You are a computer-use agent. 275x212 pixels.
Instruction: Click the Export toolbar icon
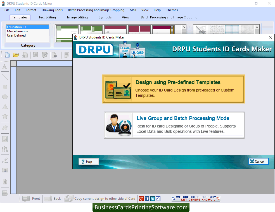(x=54, y=55)
